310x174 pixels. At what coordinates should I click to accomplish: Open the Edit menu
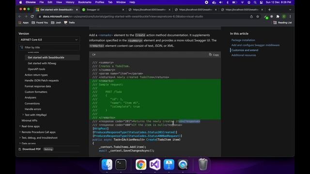click(50, 2)
